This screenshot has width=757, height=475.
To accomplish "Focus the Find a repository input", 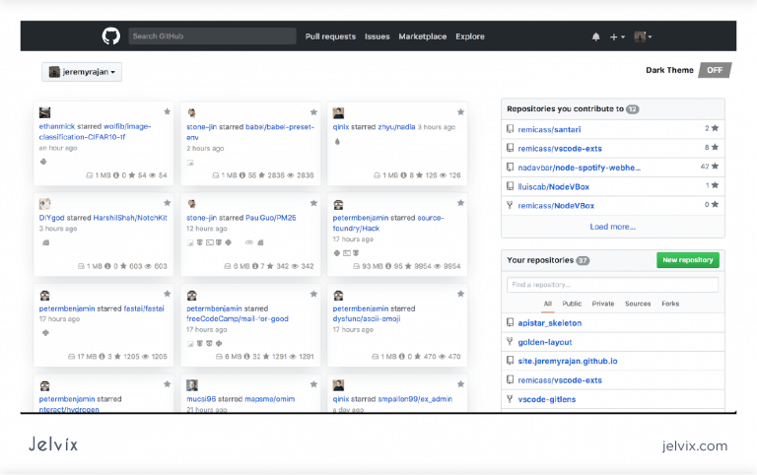I will coord(612,285).
